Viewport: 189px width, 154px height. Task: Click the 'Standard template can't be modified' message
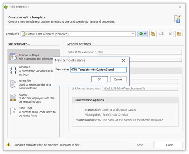[47, 145]
